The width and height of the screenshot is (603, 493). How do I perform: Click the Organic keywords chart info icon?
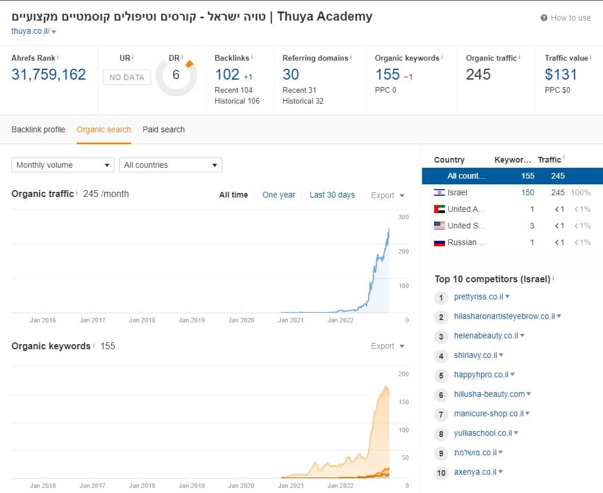pos(94,345)
